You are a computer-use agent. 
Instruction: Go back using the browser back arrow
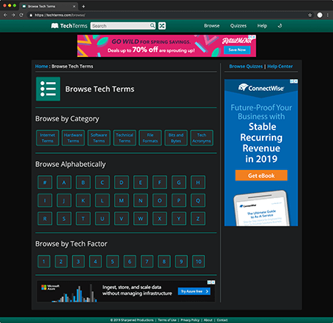(x=5, y=15)
